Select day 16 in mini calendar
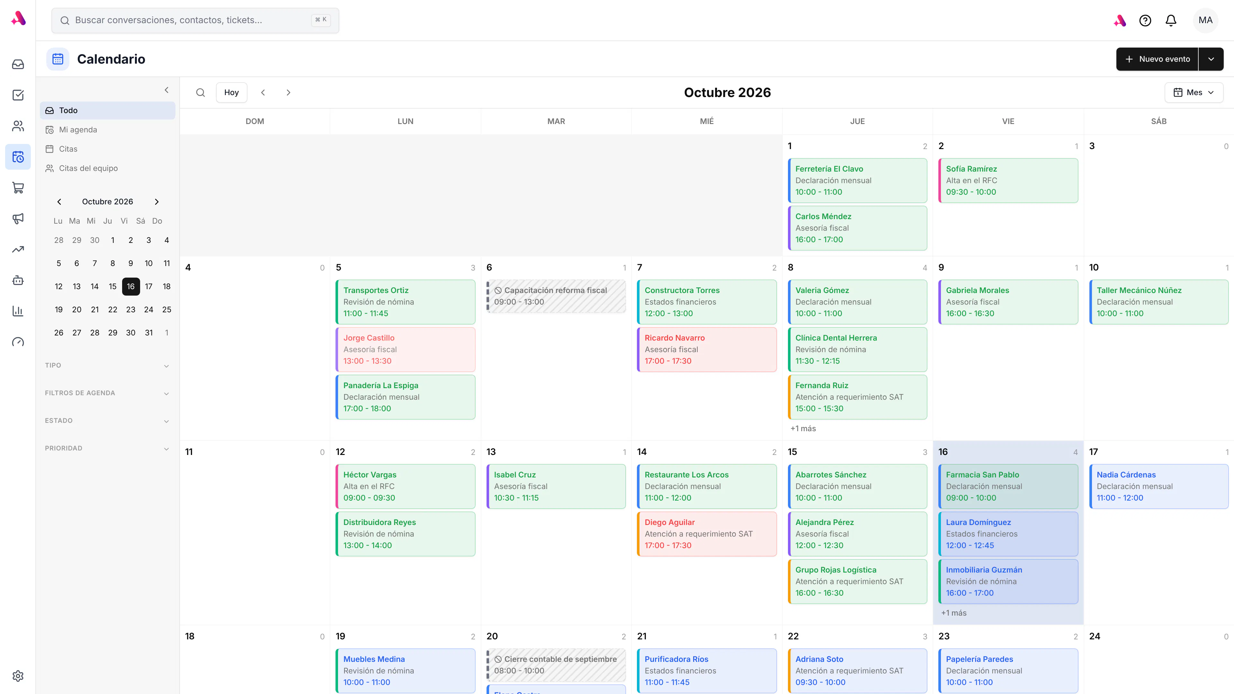This screenshot has height=694, width=1234. (131, 286)
